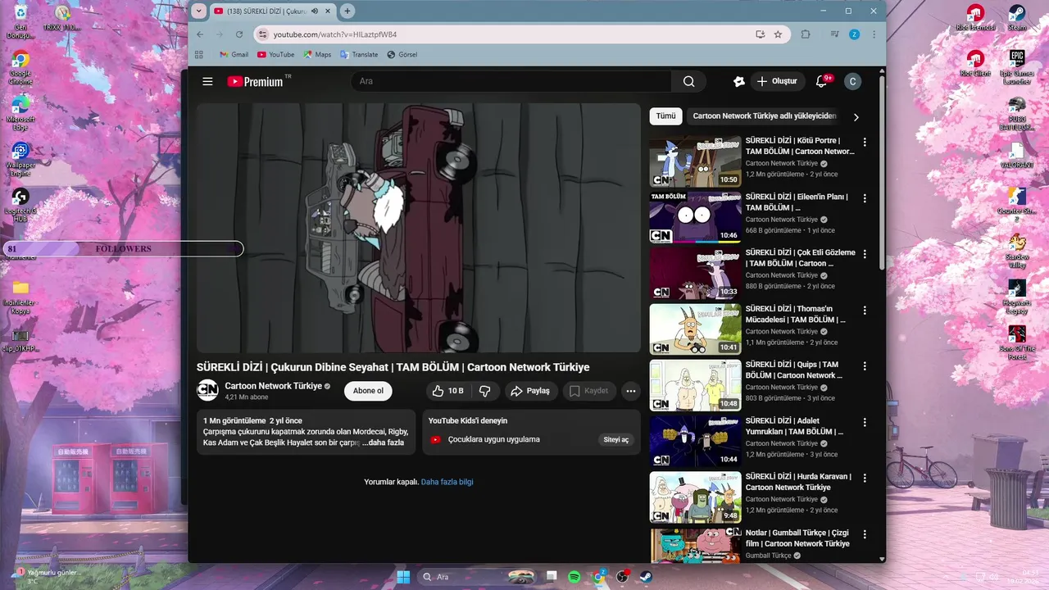The image size is (1049, 590).
Task: Open Spotify from the taskbar
Action: [x=574, y=577]
